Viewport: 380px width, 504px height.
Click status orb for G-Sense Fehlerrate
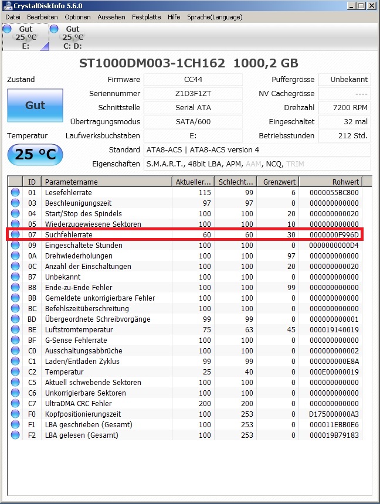click(x=15, y=340)
